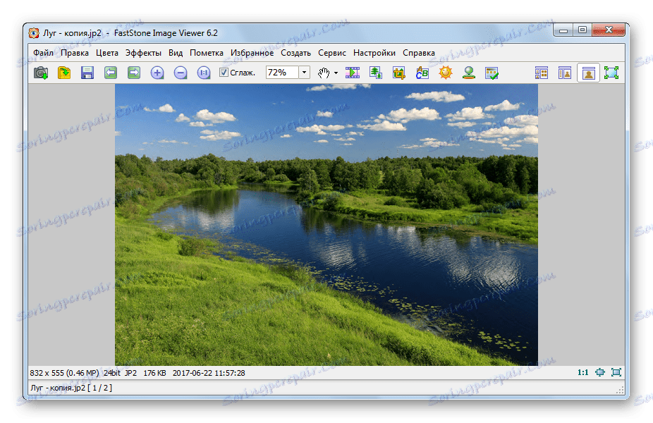Open the Избранное menu
The height and width of the screenshot is (423, 653).
click(x=252, y=53)
